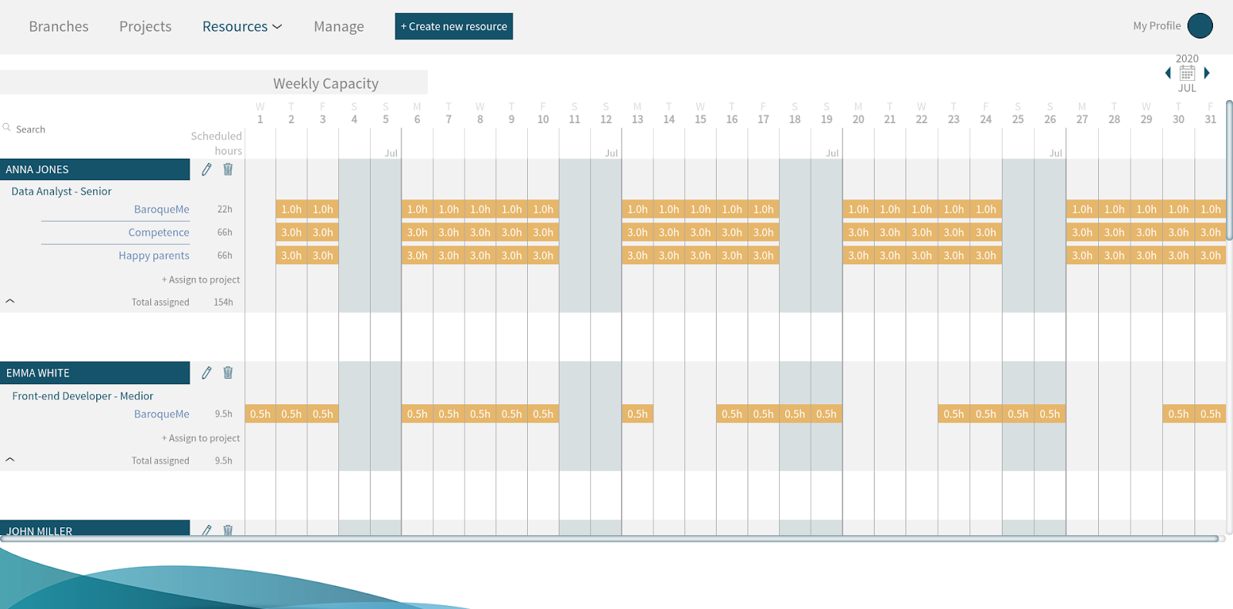Screen dimensions: 1233x609
Task: Click Weekly Capacity heading
Action: [x=326, y=83]
